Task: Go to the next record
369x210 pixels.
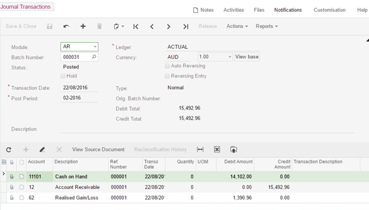Action: [168, 27]
